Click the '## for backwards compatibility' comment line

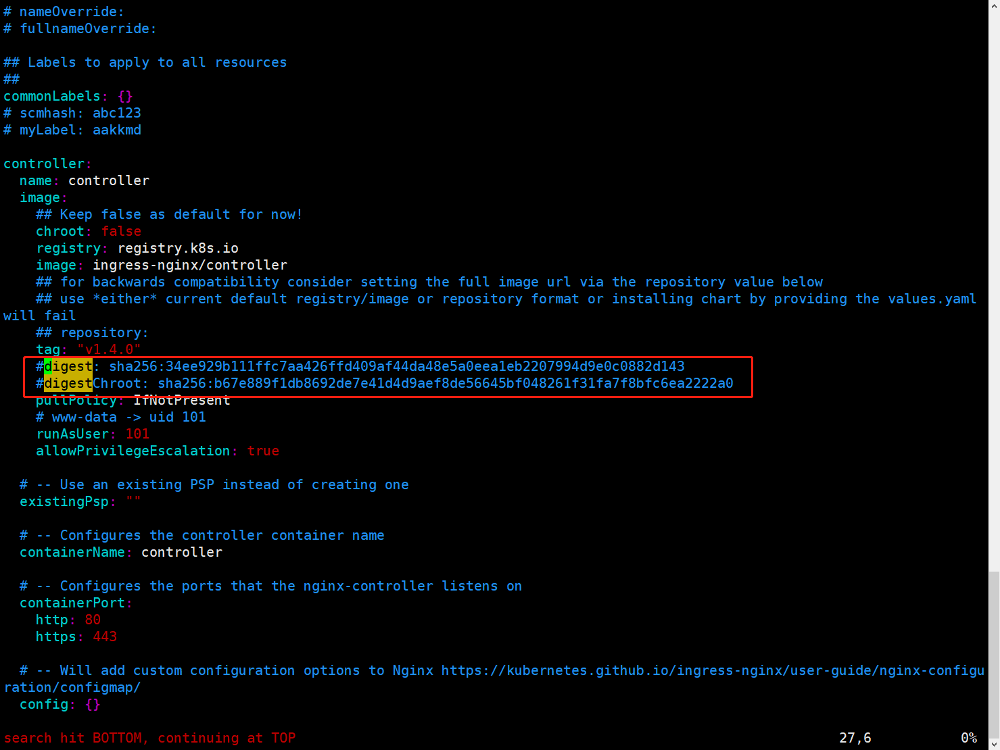point(429,282)
